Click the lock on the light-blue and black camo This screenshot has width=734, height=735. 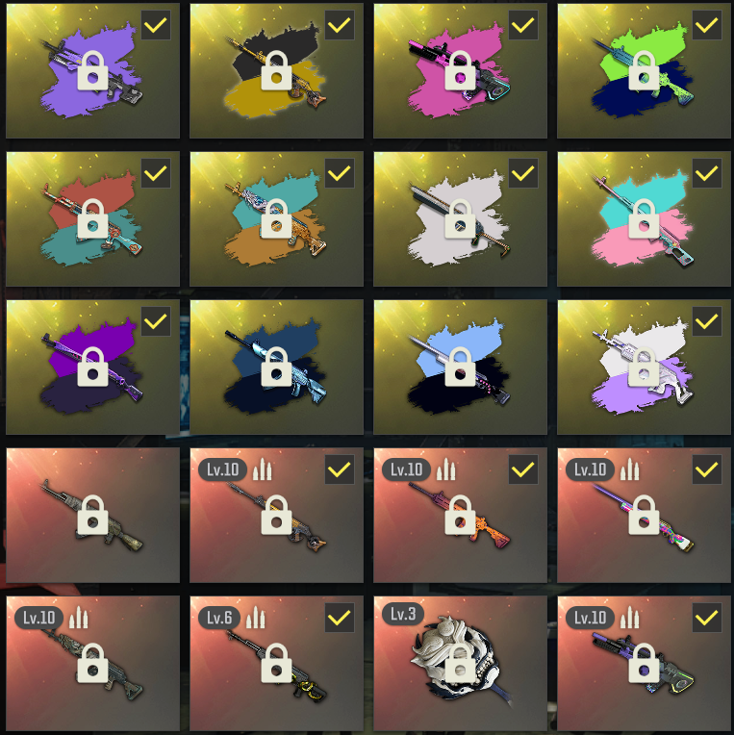(460, 367)
